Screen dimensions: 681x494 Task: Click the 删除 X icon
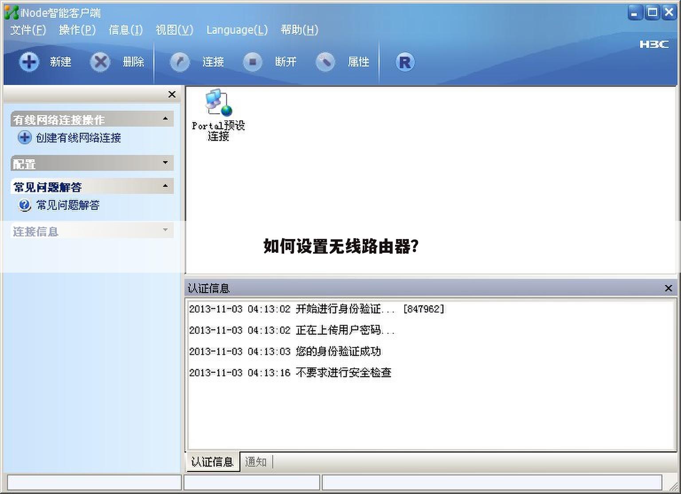pos(100,62)
